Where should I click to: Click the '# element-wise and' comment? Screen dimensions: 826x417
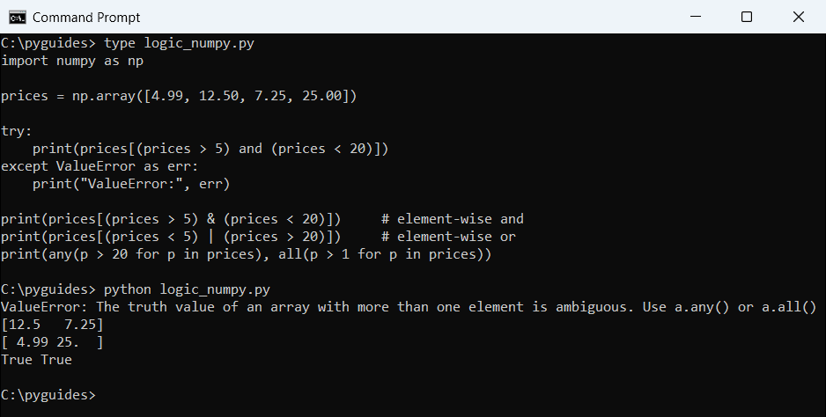[453, 219]
